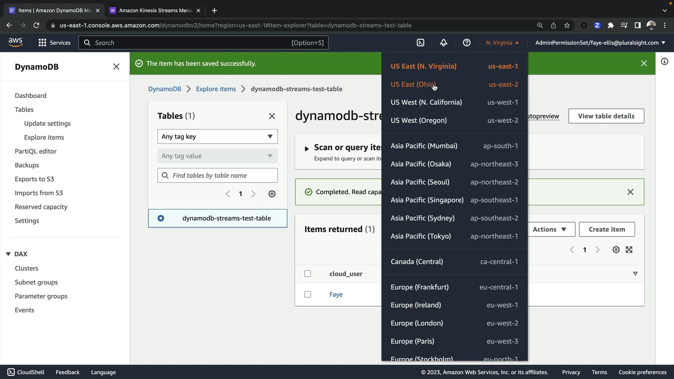The image size is (674, 379).
Task: Open the Services grid menu icon
Action: (x=42, y=43)
